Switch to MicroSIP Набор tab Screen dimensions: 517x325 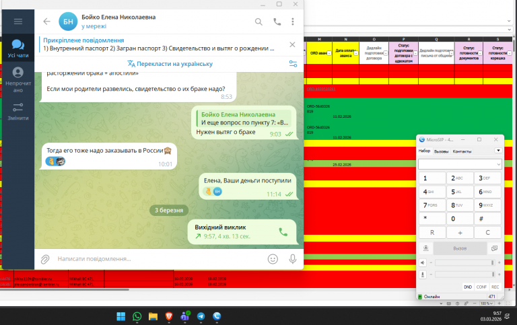424,151
